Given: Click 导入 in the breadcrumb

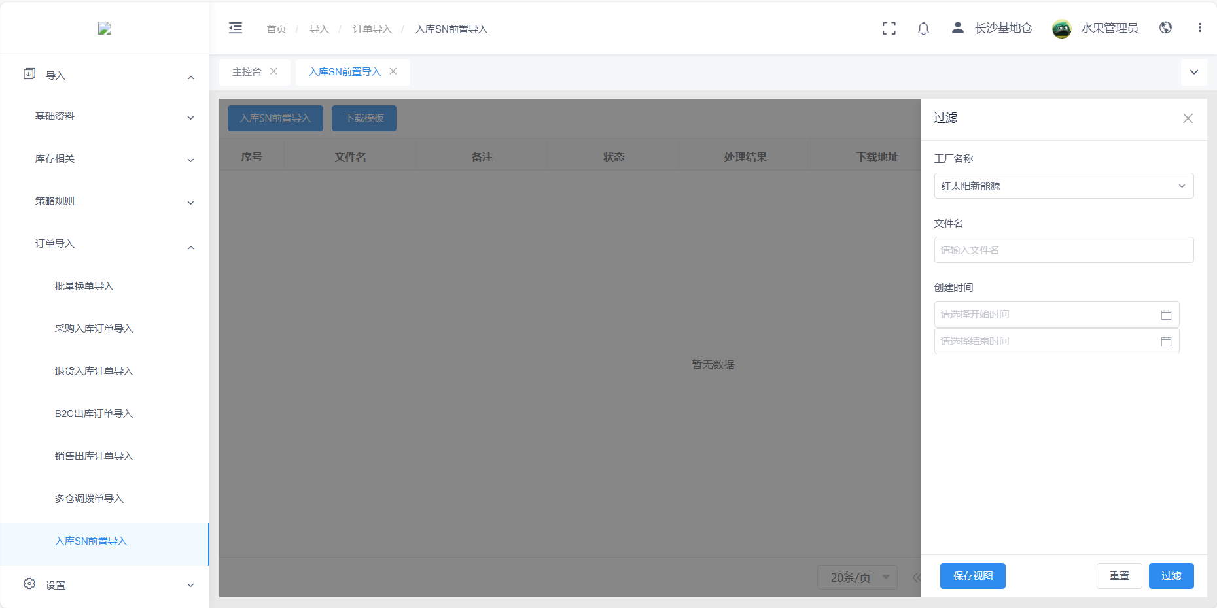Looking at the screenshot, I should coord(319,29).
